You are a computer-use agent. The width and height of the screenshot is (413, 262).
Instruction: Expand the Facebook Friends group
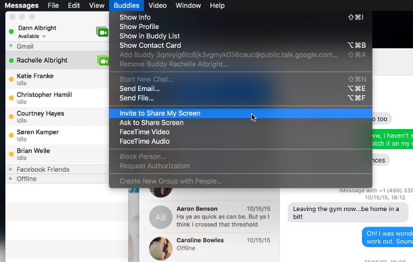pyautogui.click(x=11, y=169)
